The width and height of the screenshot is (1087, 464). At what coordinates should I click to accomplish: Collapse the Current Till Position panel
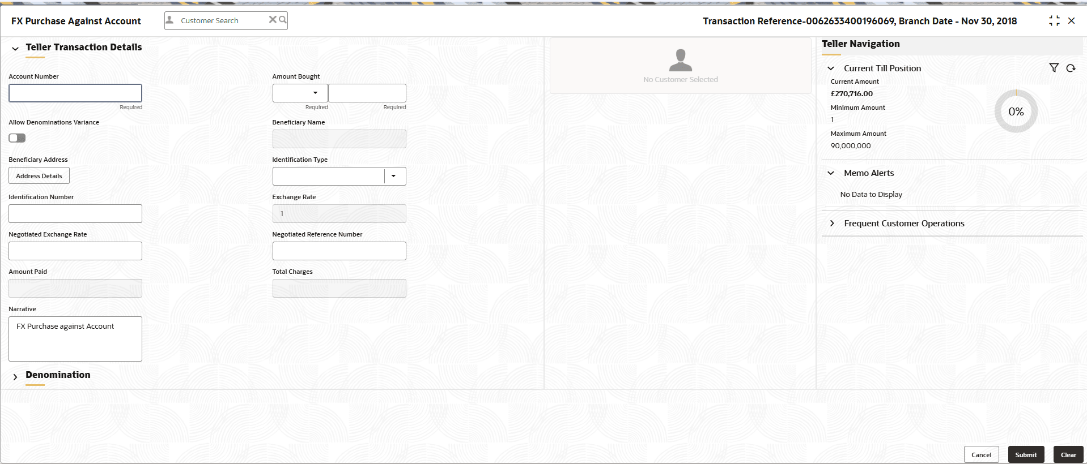[831, 68]
